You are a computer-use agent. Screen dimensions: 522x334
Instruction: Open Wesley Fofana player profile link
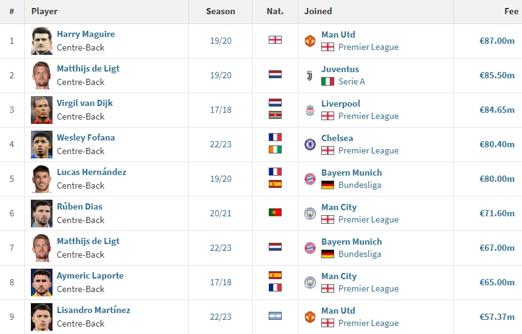(x=86, y=137)
